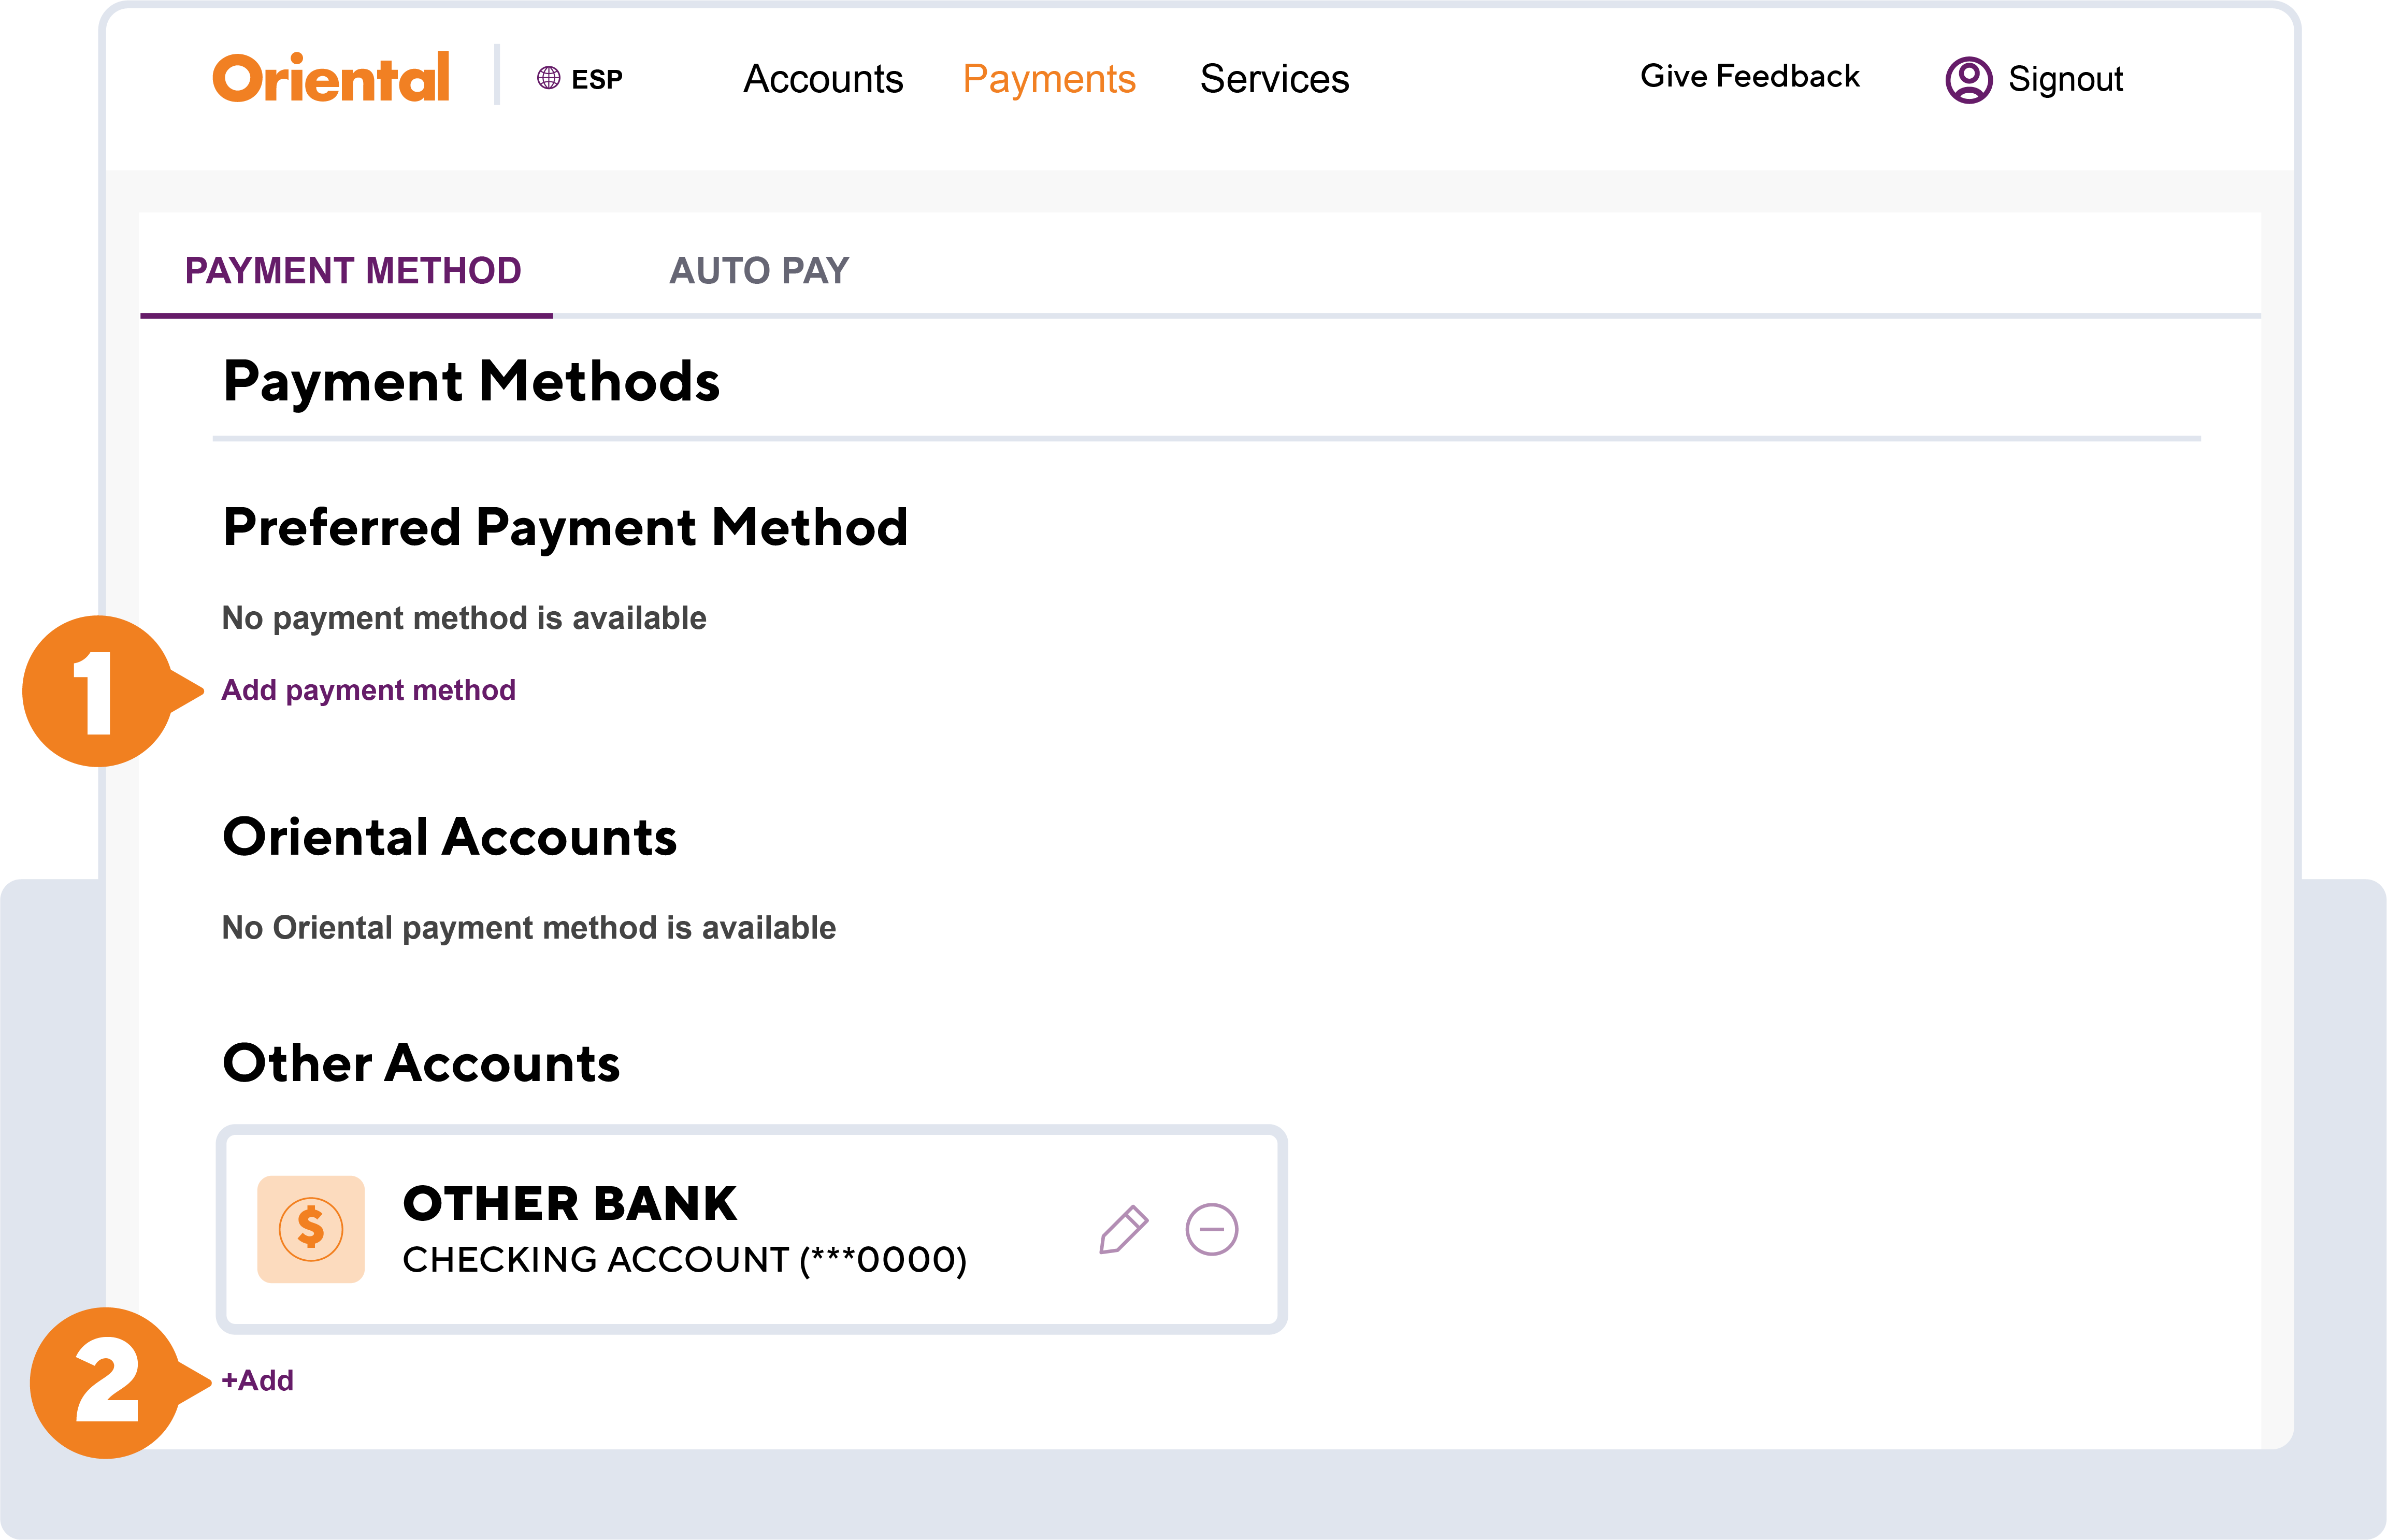Click the Other Bank account name text

click(x=569, y=1203)
